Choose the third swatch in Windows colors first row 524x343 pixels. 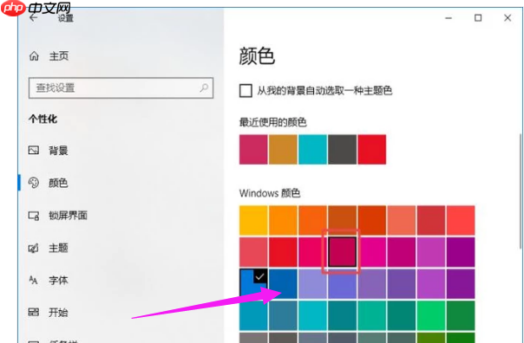pos(312,221)
